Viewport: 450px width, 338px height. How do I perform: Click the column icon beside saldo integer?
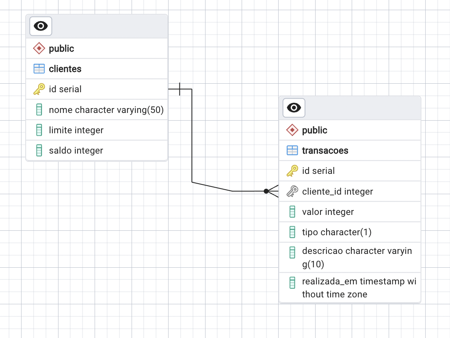pyautogui.click(x=39, y=150)
